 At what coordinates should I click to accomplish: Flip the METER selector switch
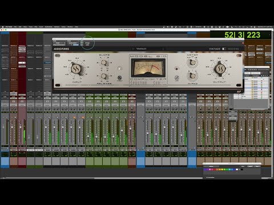pos(192,62)
